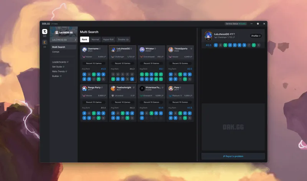Switch to the Rank tab

[x=84, y=39]
